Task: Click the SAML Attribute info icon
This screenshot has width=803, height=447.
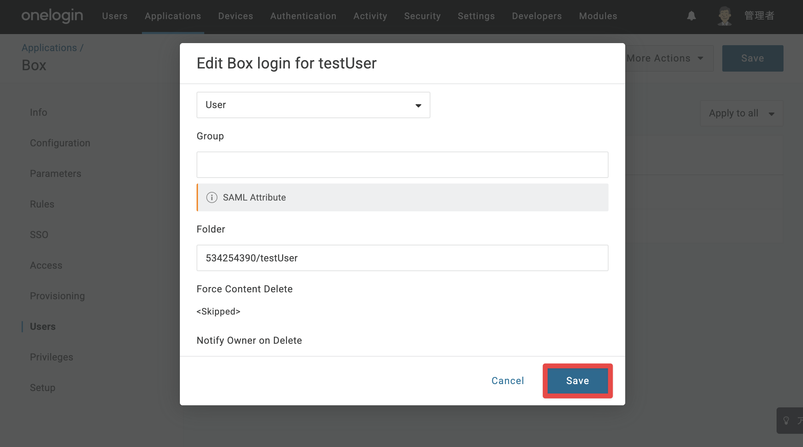Action: coord(212,197)
